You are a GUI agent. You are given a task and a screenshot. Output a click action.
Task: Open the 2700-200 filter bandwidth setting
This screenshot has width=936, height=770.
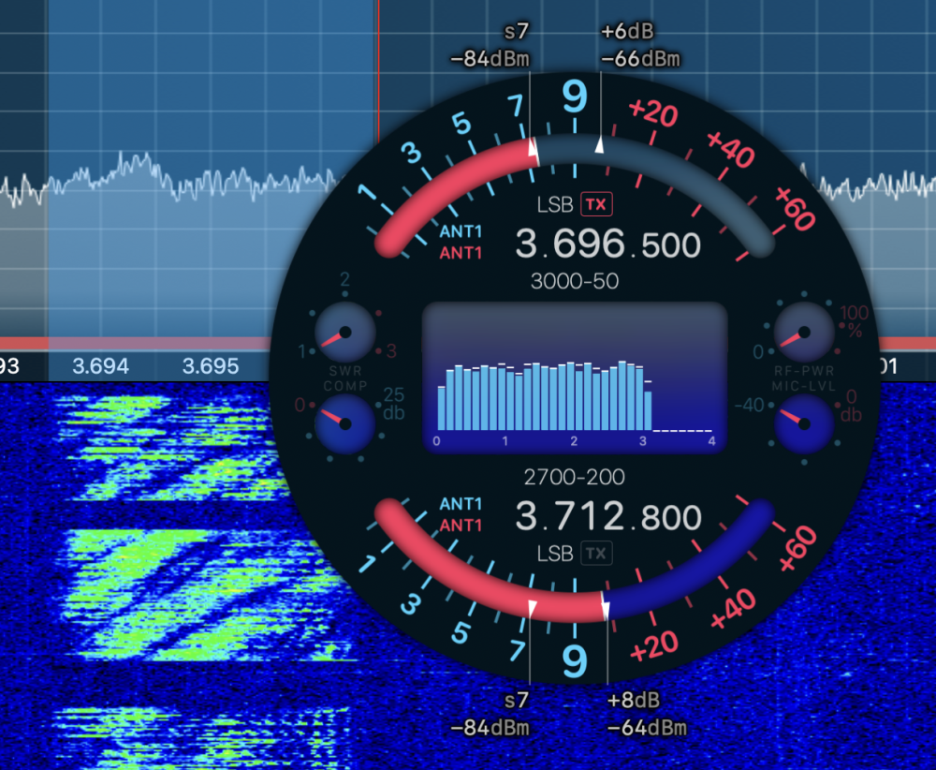coord(575,477)
